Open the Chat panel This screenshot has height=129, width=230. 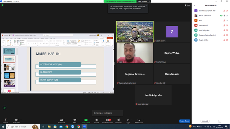(x=75, y=121)
